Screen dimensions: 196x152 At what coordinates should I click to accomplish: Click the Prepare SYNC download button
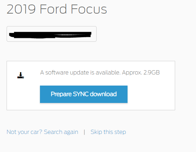pyautogui.click(x=84, y=94)
